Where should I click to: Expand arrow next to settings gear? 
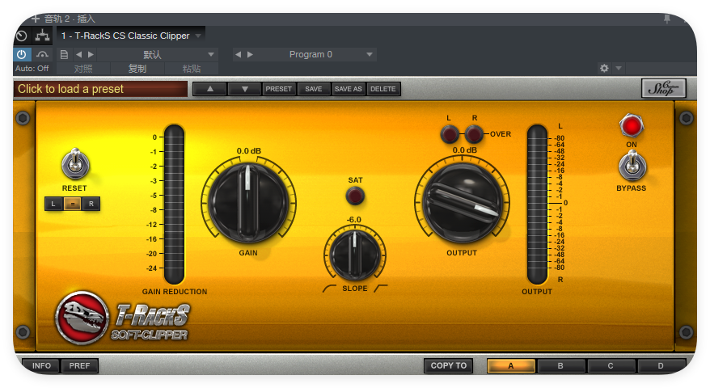point(618,69)
